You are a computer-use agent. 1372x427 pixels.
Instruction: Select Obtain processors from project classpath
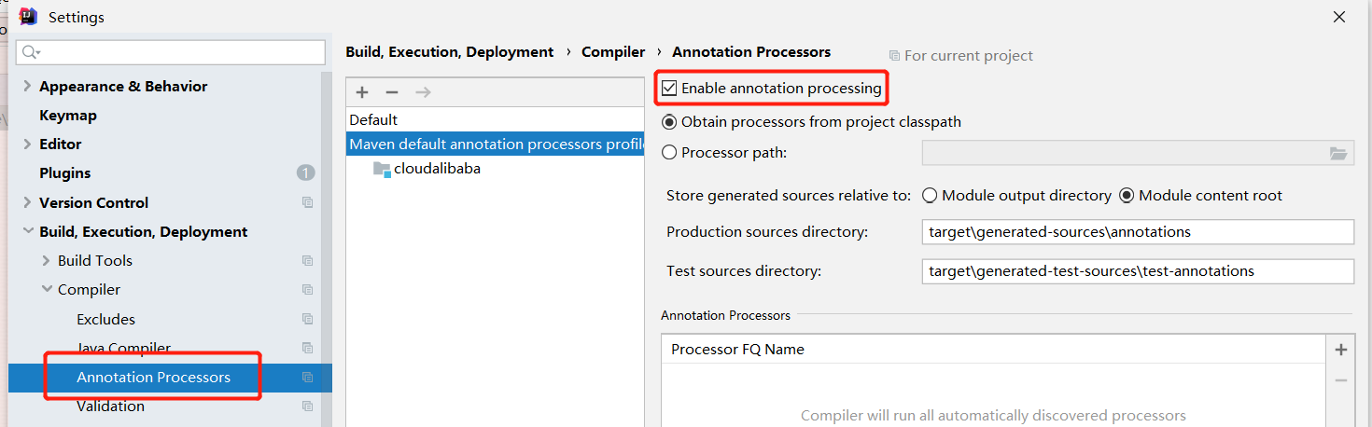pos(669,122)
